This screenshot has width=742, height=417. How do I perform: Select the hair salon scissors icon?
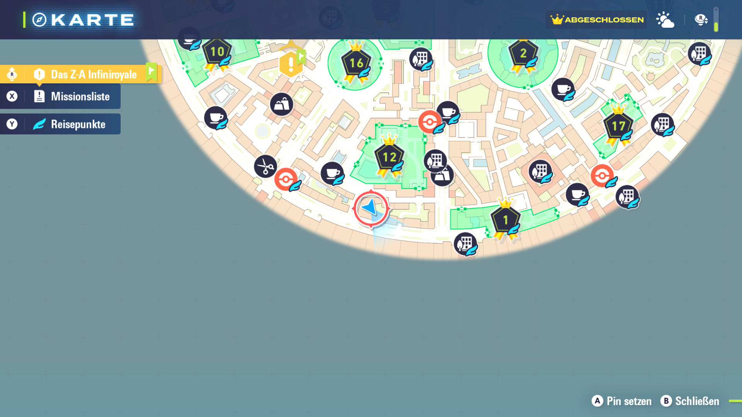point(265,166)
